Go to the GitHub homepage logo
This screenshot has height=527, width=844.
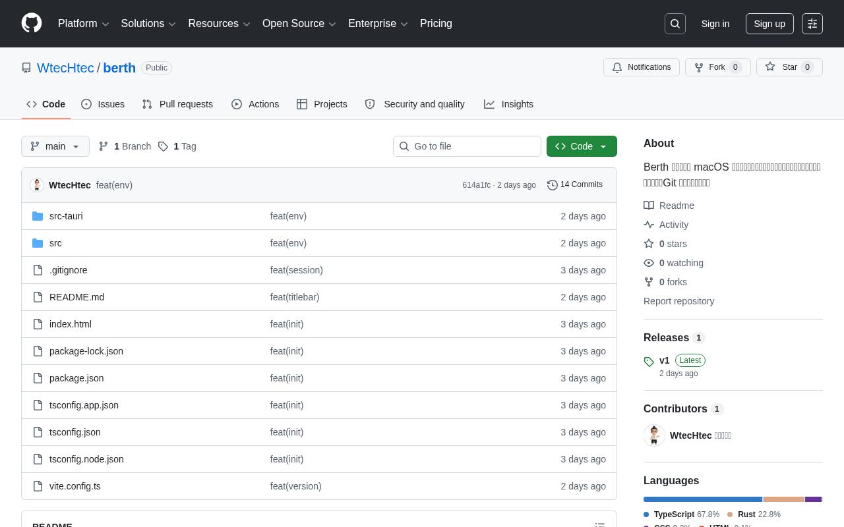pos(32,23)
